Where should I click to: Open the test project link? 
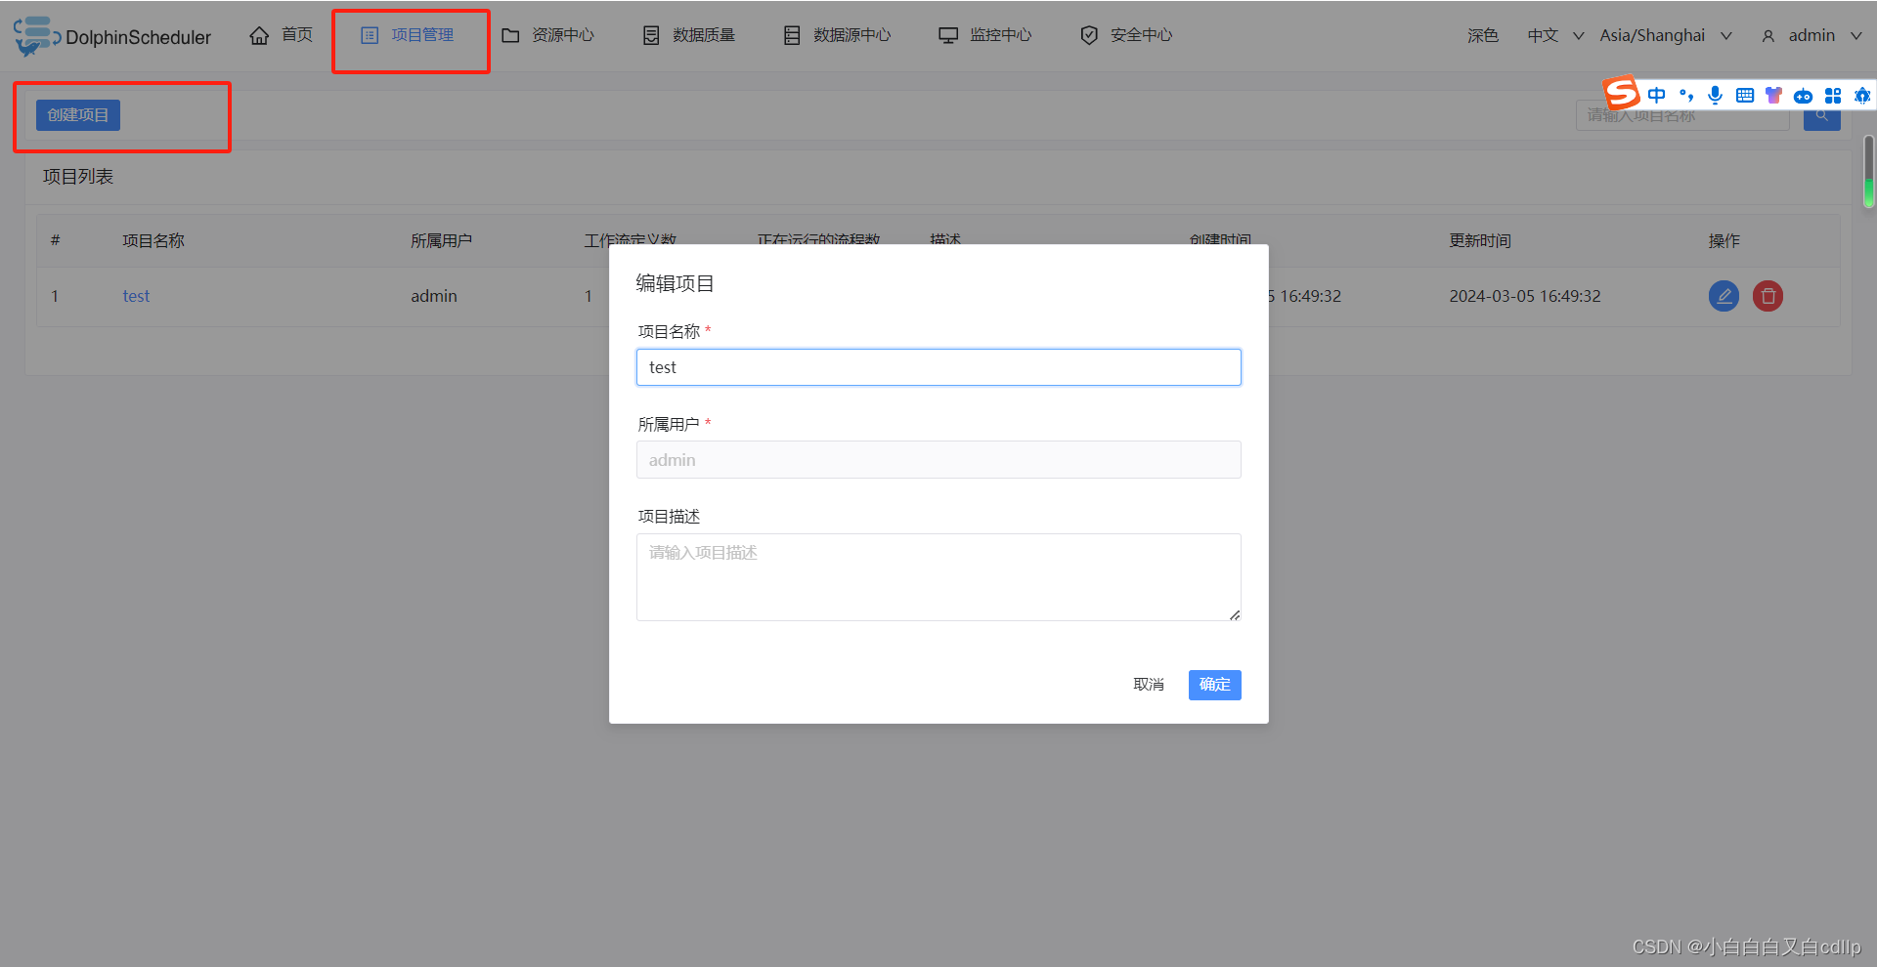tap(136, 296)
